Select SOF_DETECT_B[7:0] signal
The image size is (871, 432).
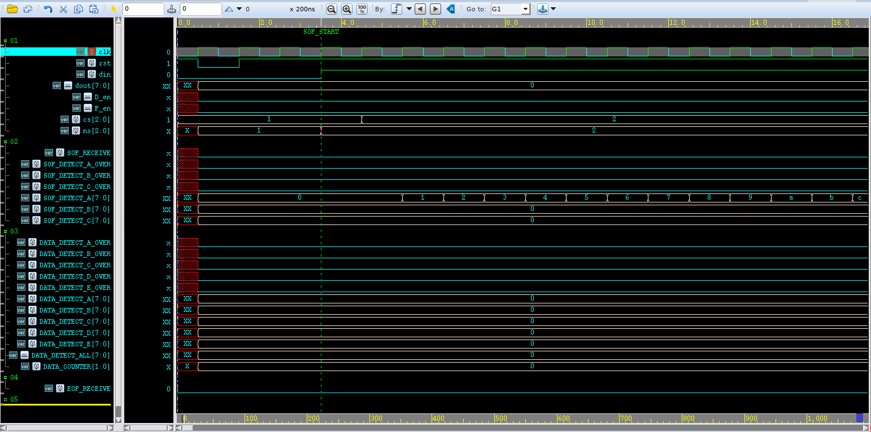tap(77, 209)
